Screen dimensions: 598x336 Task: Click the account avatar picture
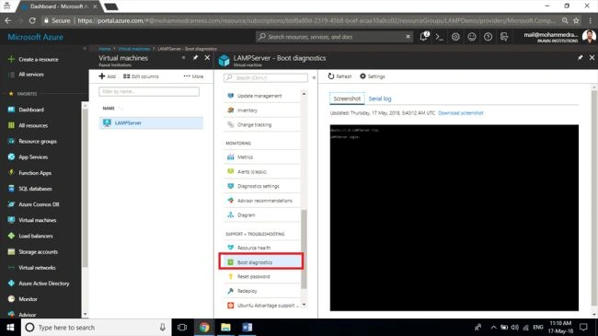589,37
